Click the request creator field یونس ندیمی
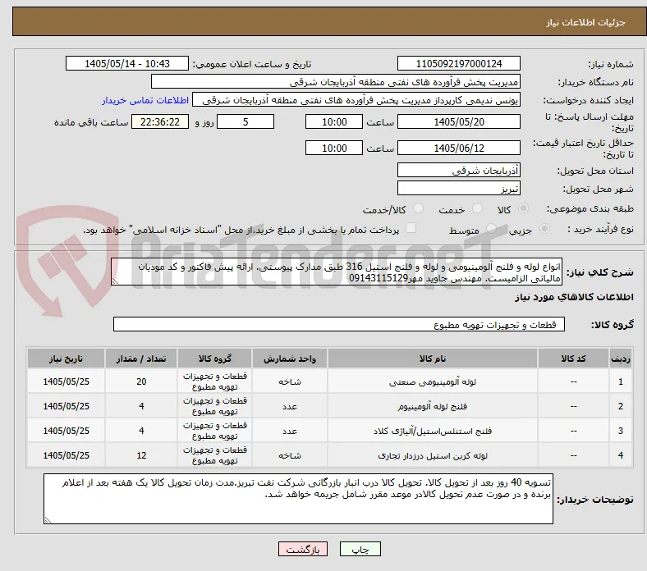This screenshot has height=571, width=647. (356, 100)
